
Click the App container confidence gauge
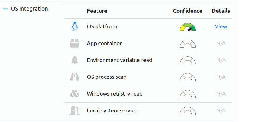[x=188, y=44]
